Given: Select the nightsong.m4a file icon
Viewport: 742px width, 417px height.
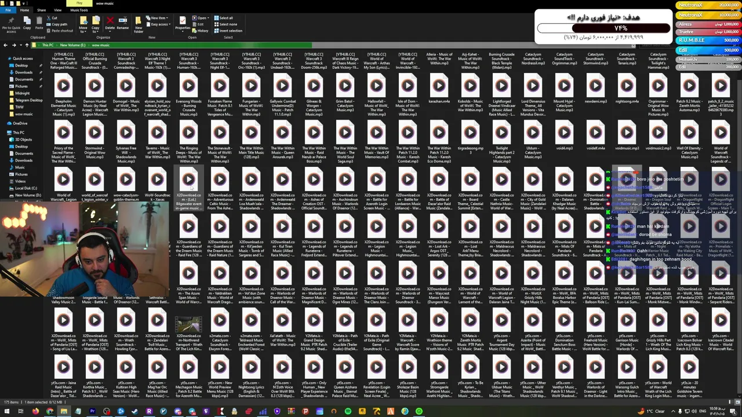Looking at the screenshot, I should tap(627, 86).
